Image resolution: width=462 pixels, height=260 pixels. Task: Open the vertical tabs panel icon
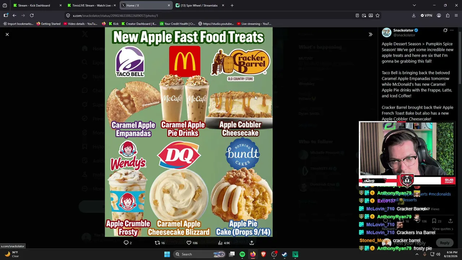click(5, 5)
